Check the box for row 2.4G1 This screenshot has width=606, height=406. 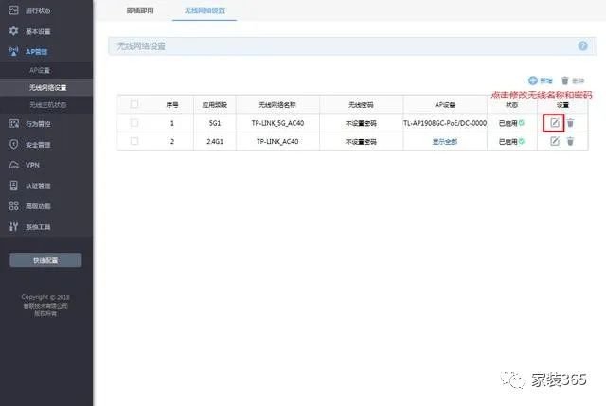(134, 141)
